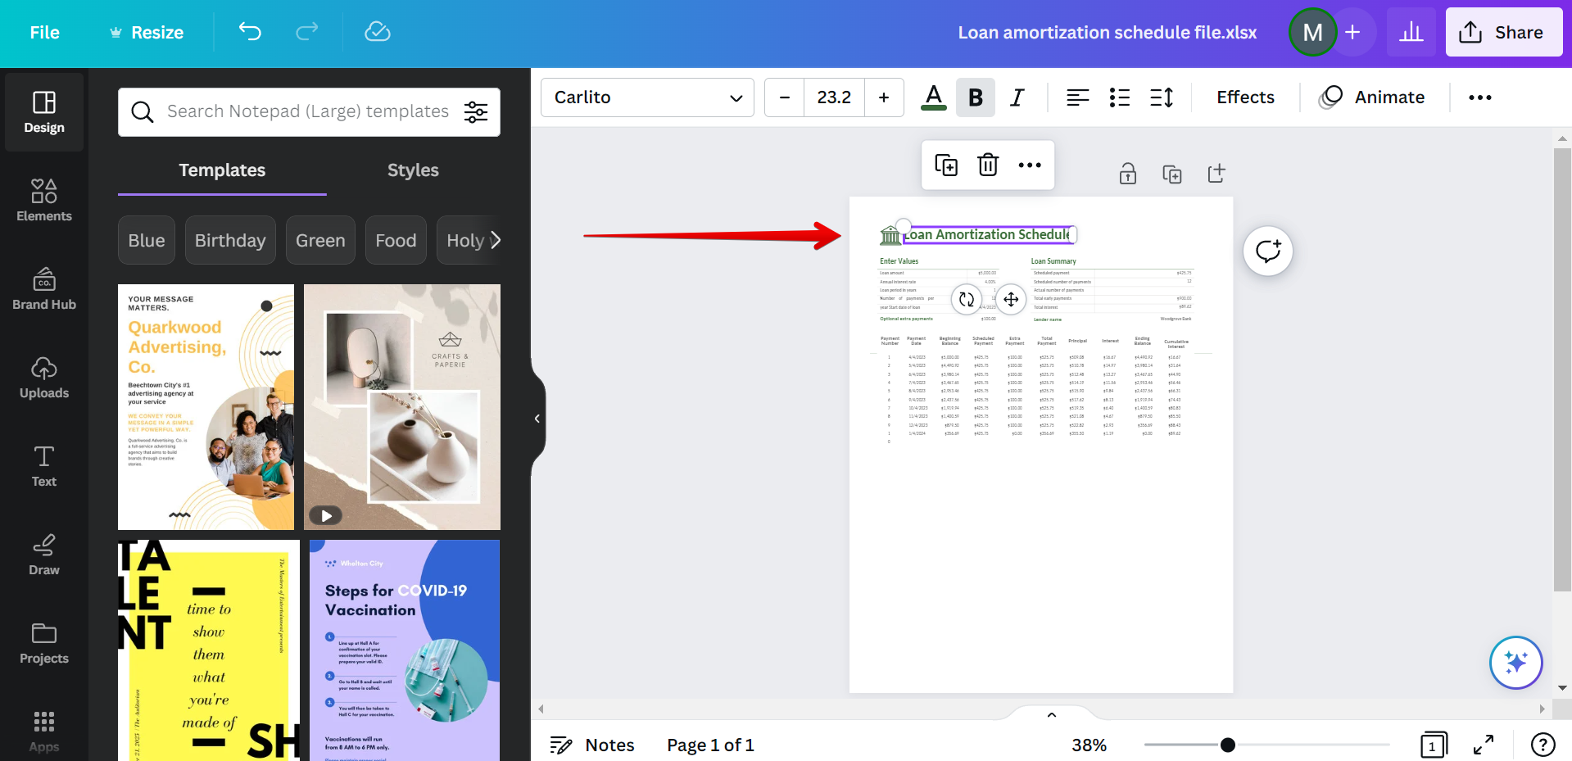Expand the page thumbnails strip

point(1052,714)
